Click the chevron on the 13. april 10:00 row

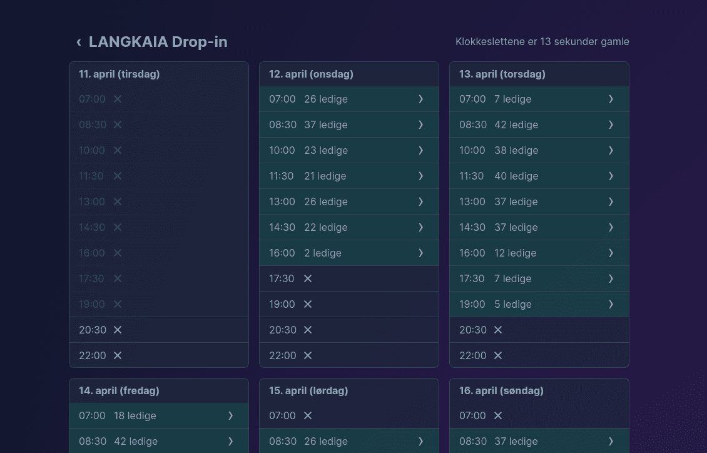[x=611, y=151]
